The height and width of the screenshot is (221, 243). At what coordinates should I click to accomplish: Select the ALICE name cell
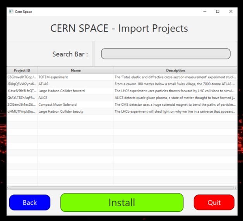[x=75, y=98]
